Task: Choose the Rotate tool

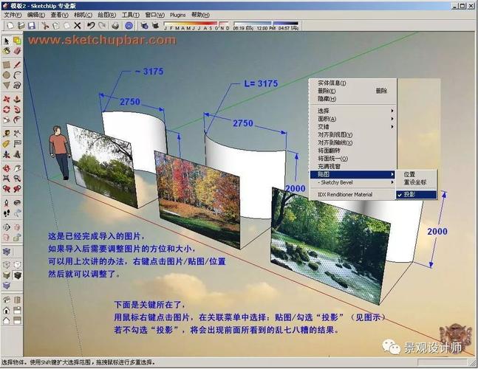Action: tap(7, 110)
